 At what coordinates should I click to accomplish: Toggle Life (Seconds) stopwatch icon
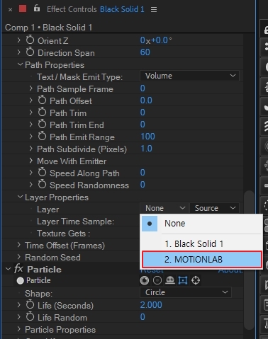click(30, 304)
